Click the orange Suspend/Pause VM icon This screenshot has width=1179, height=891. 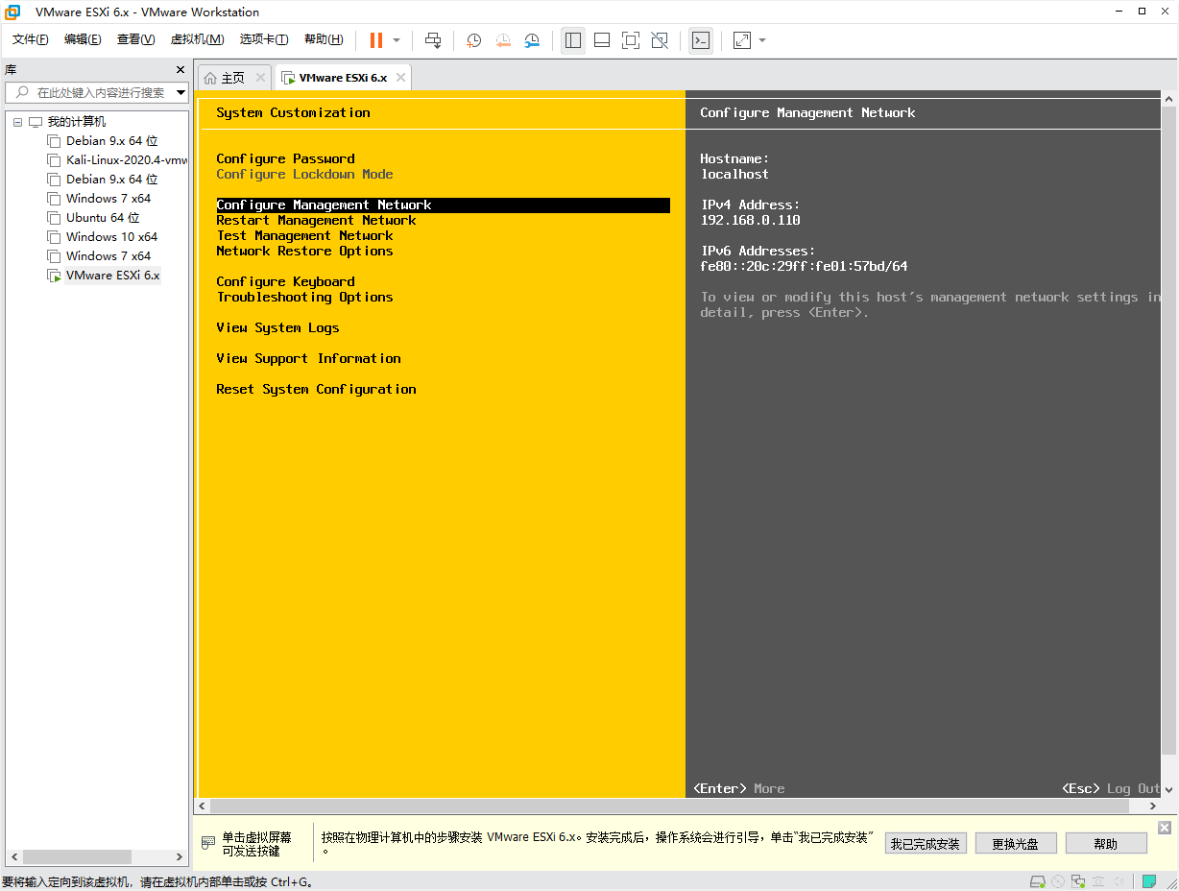coord(376,40)
